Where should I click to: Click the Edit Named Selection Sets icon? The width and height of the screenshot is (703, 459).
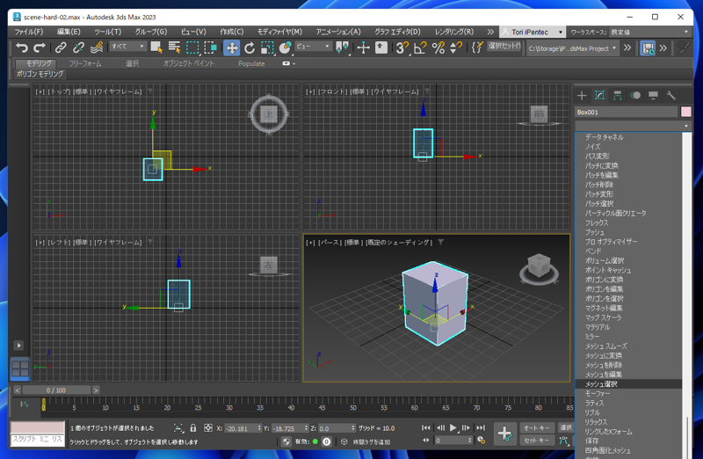pos(477,47)
